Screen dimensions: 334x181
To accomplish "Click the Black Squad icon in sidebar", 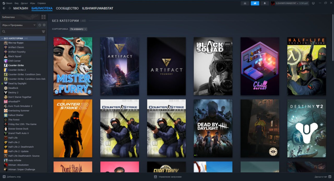I will pos(6,56).
